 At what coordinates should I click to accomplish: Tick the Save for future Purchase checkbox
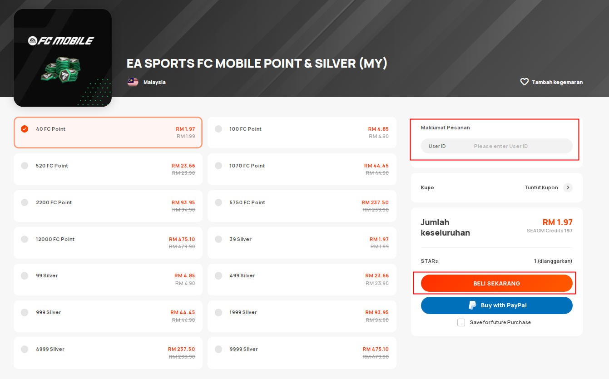tap(461, 322)
